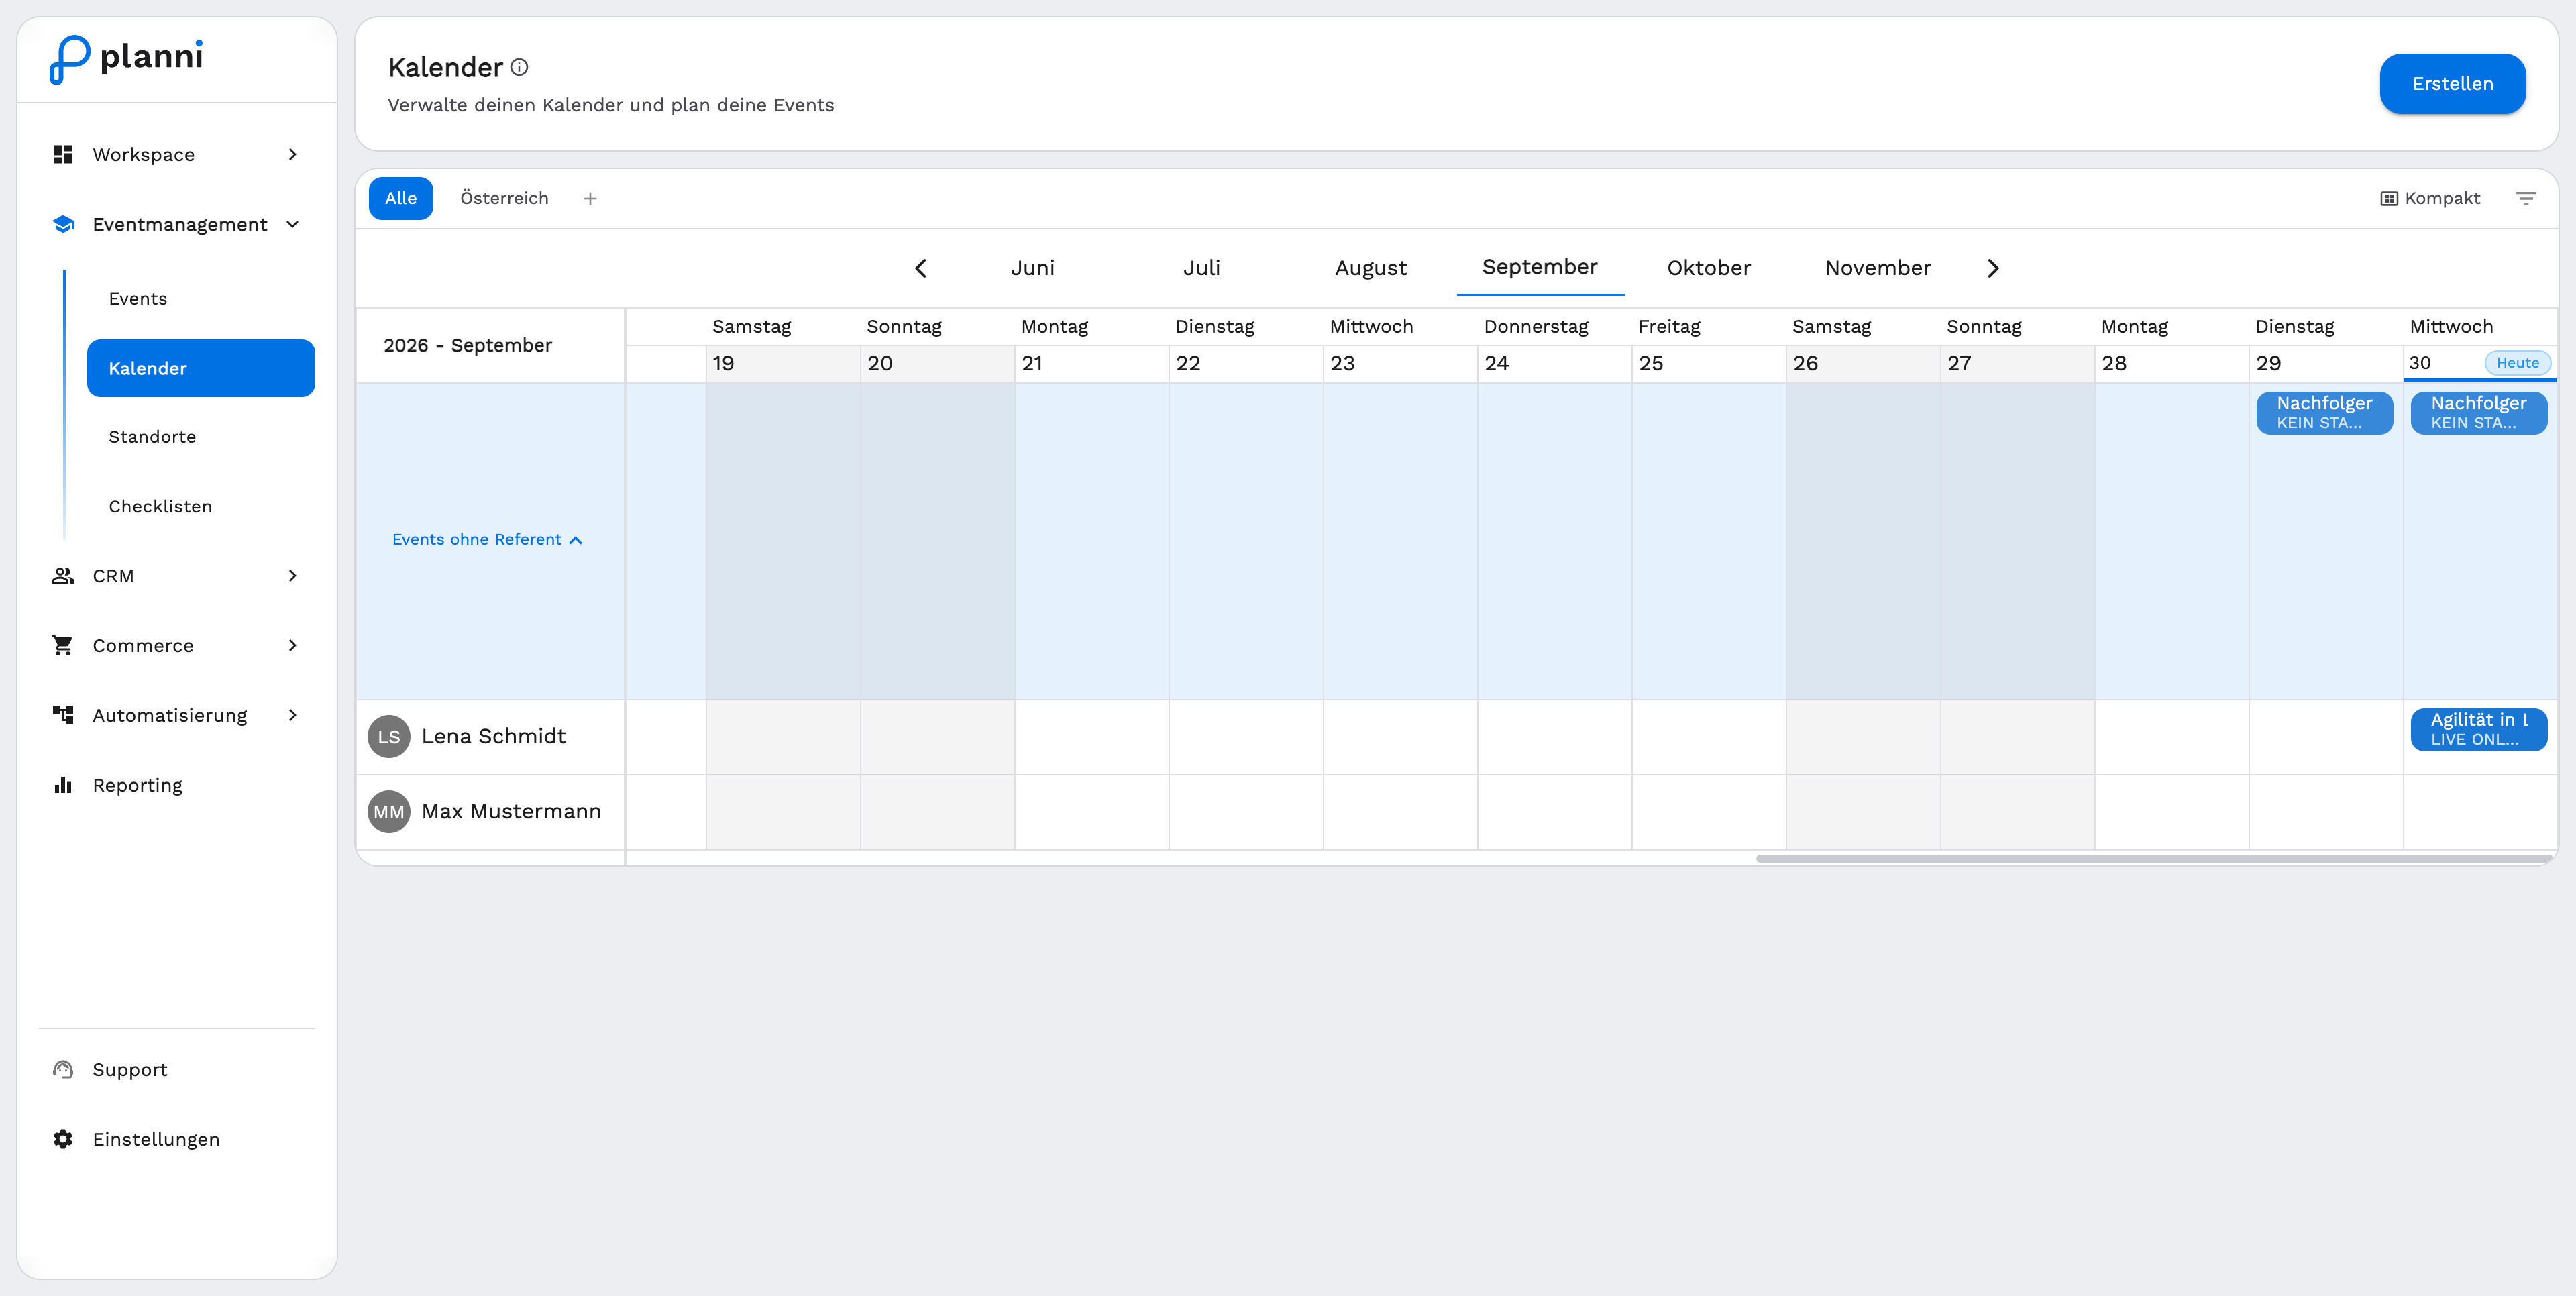Expand the Automatisierung menu chevron

(293, 715)
